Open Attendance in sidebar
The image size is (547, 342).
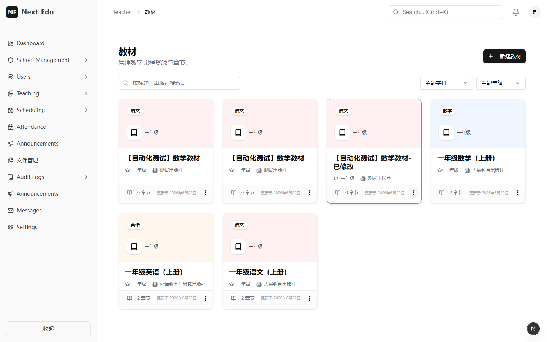pos(48,127)
